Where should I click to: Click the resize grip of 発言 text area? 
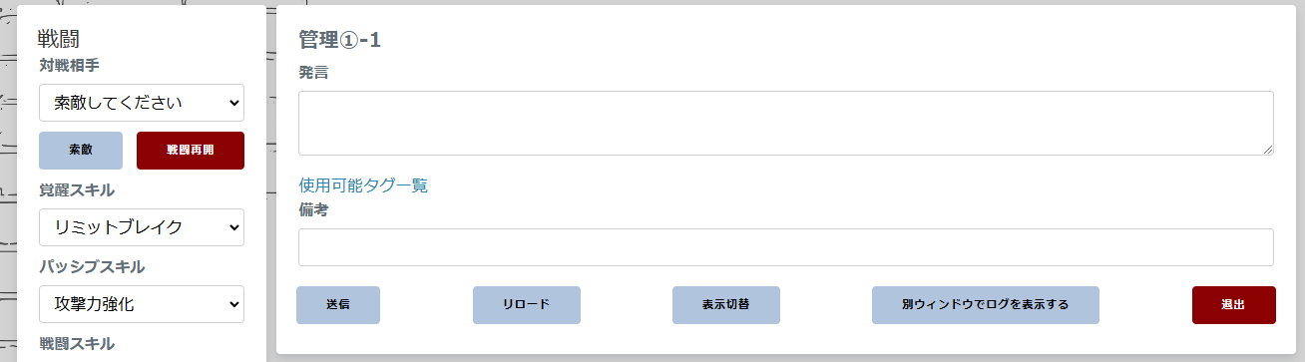(x=1267, y=149)
